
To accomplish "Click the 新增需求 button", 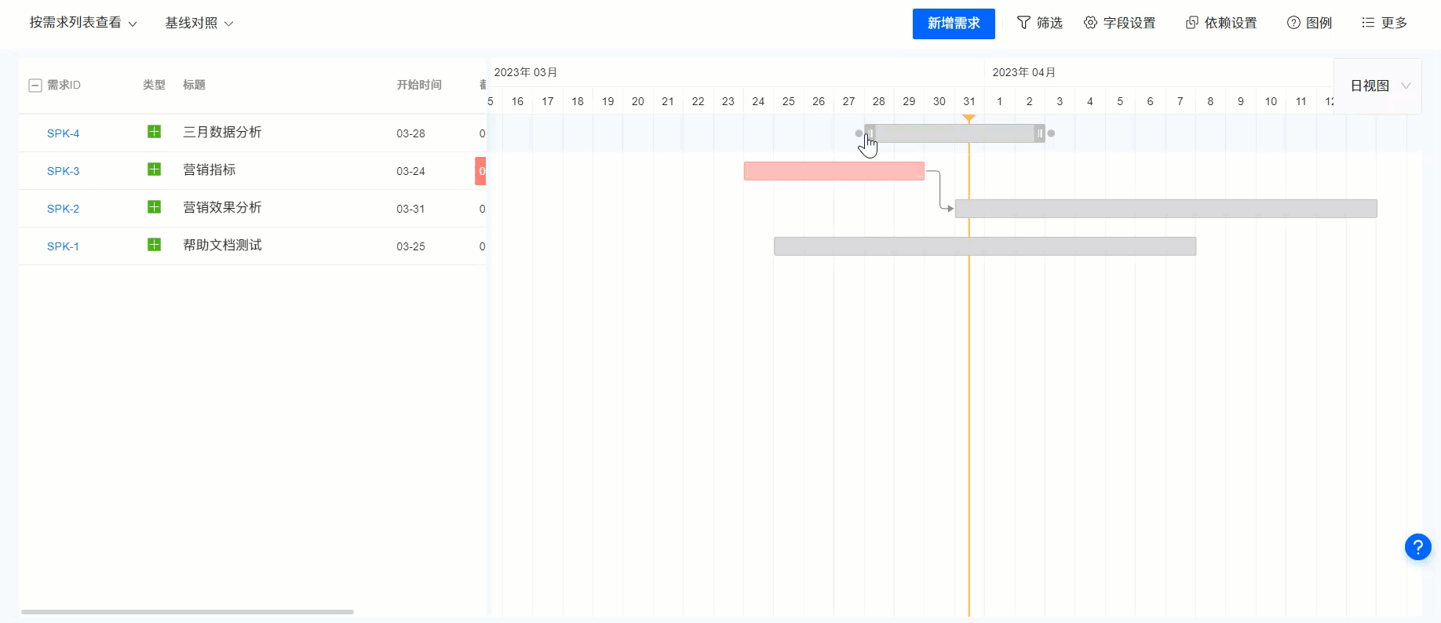I will pyautogui.click(x=953, y=24).
